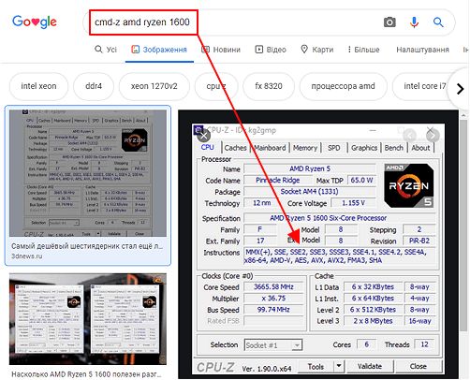Screen dimensions: 470x380
Task: Open the dual CPU-Z screenshots thumbnail
Action: click(88, 319)
